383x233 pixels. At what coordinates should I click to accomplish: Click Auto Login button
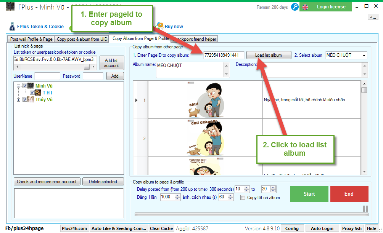322,228
